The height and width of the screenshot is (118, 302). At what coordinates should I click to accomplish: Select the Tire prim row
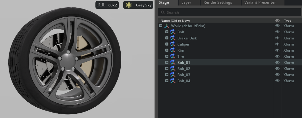point(230,57)
